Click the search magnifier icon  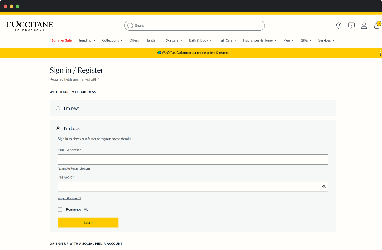(130, 26)
